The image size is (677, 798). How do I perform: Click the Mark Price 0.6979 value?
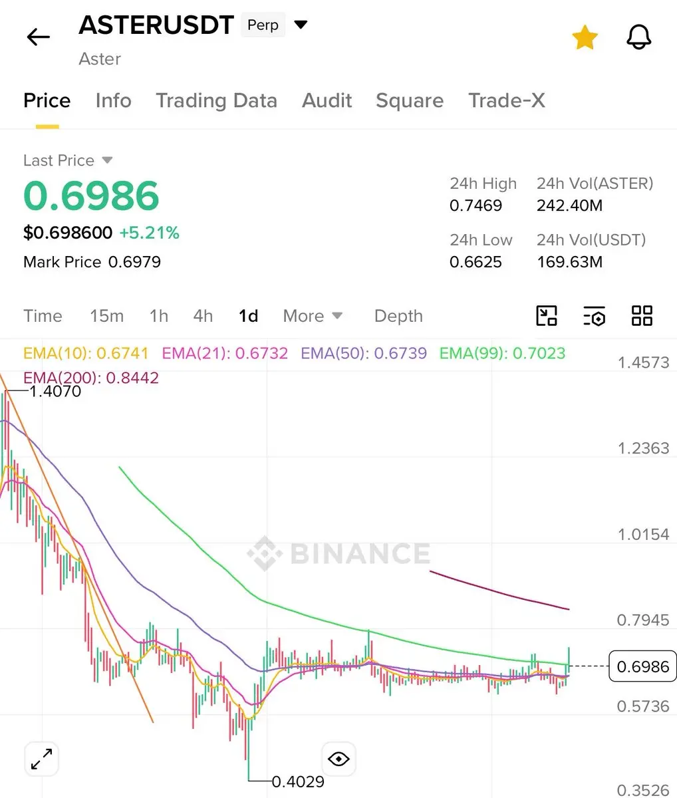tap(134, 262)
